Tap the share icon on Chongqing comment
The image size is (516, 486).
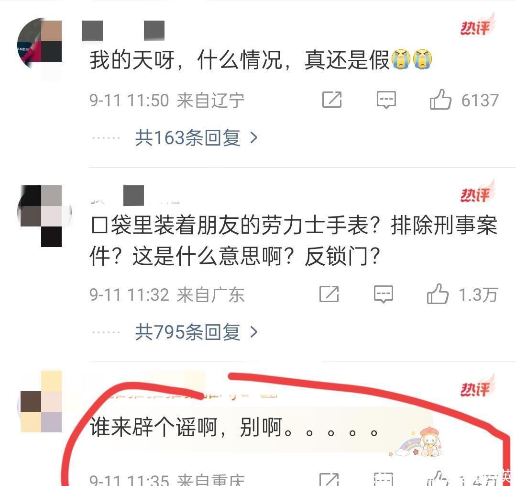click(329, 479)
